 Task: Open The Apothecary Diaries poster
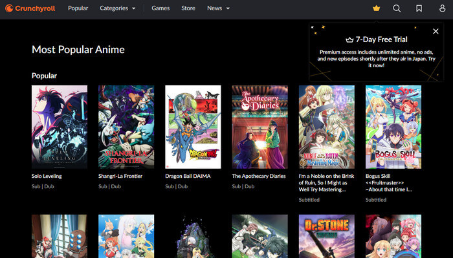coord(260,127)
